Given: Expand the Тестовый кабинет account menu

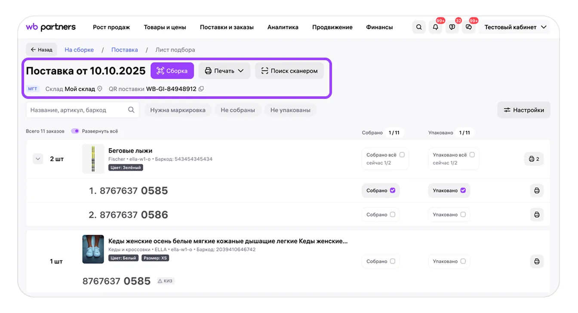Looking at the screenshot, I should (x=515, y=27).
